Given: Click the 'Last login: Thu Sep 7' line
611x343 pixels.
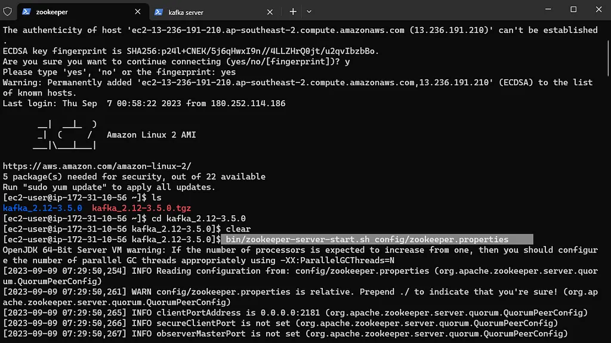Looking at the screenshot, I should pyautogui.click(x=144, y=103).
